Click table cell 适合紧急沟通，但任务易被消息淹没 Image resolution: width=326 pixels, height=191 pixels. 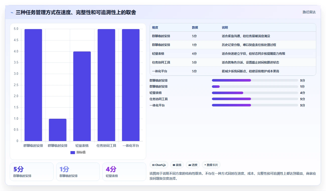pyautogui.click(x=246, y=36)
